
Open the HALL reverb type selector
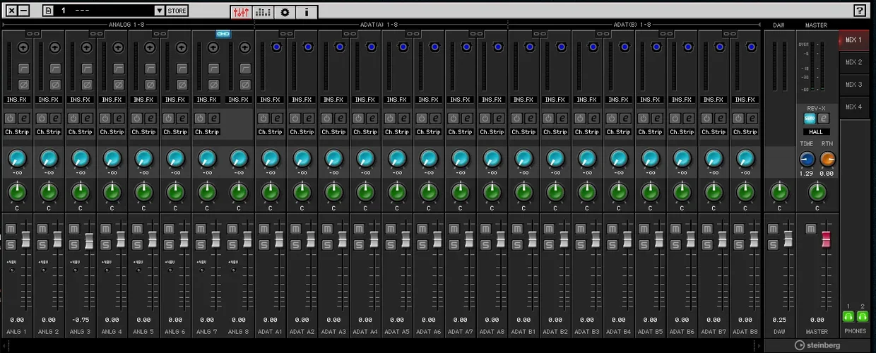(816, 132)
